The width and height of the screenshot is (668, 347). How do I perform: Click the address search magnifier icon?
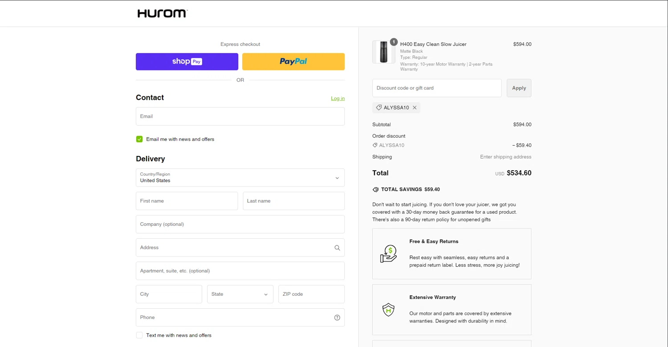[337, 248]
